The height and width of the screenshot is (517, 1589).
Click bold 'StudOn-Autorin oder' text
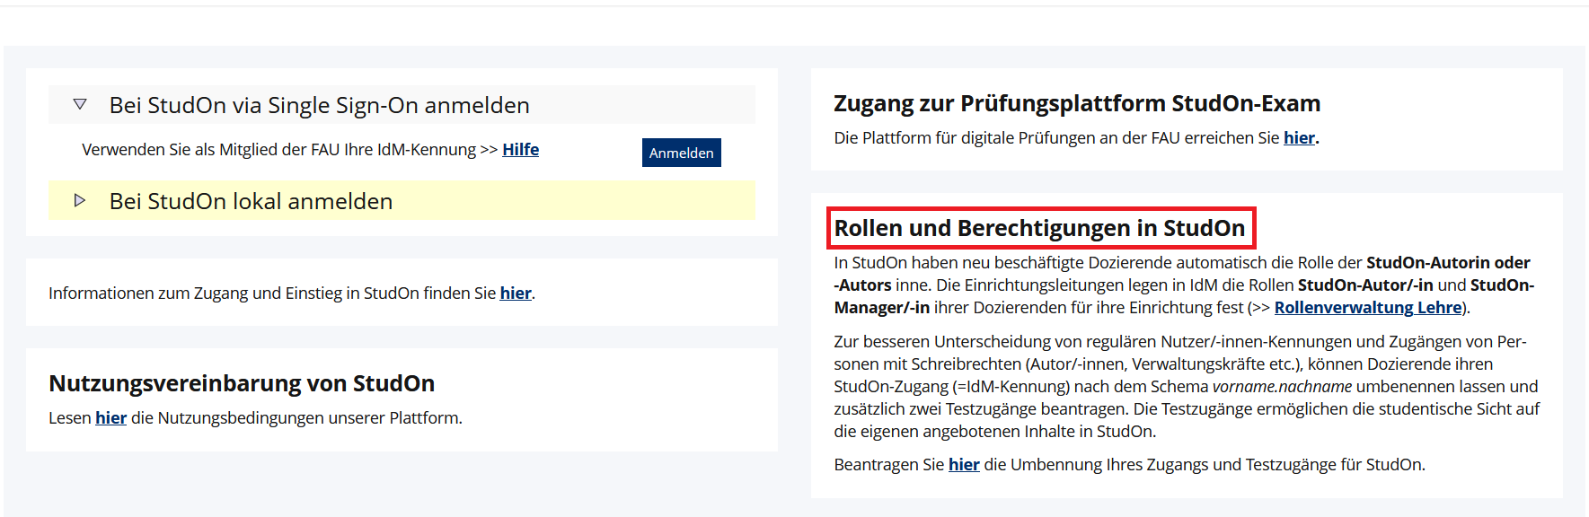[x=1448, y=263]
